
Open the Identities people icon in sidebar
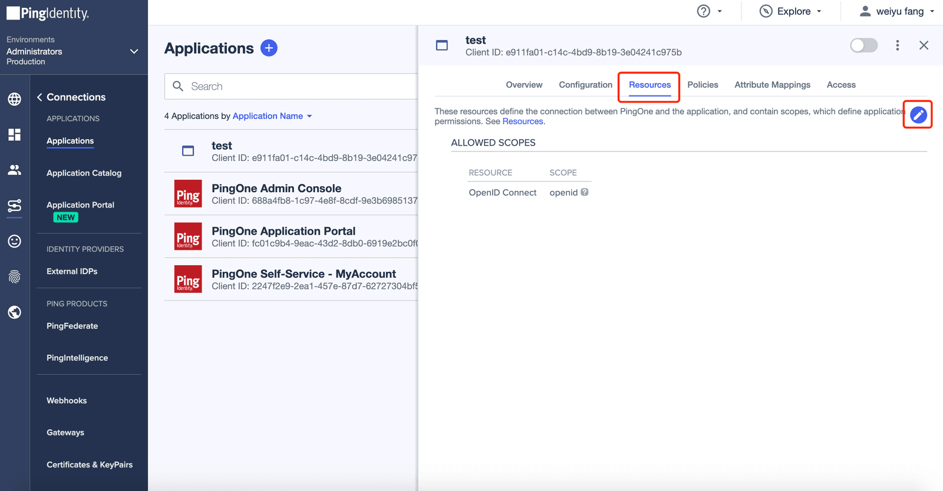click(x=15, y=170)
